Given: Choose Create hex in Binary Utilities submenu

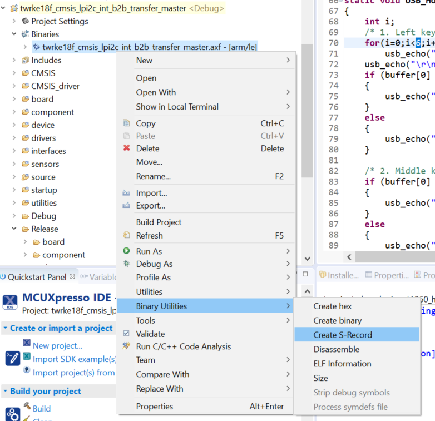Looking at the screenshot, I should 357,306.
